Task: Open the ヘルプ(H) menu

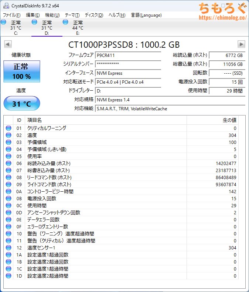Action: (117, 15)
